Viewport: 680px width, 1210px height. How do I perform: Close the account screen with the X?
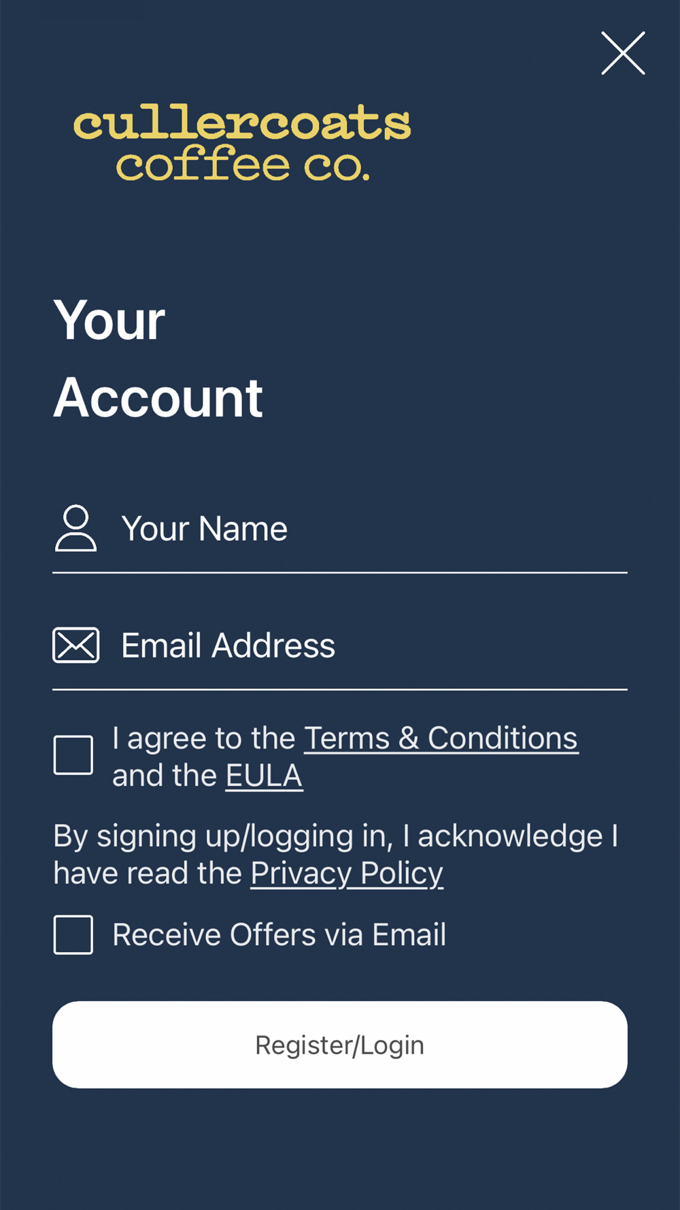coord(623,53)
